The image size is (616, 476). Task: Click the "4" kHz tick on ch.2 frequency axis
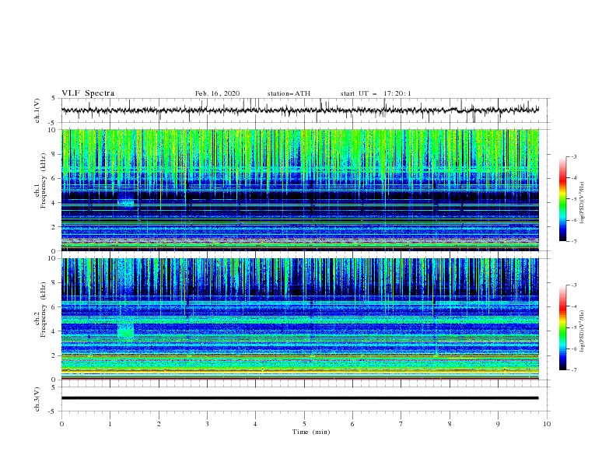point(55,331)
